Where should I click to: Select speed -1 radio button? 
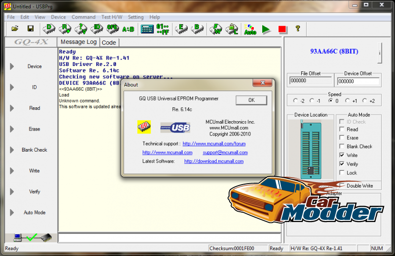(312, 100)
